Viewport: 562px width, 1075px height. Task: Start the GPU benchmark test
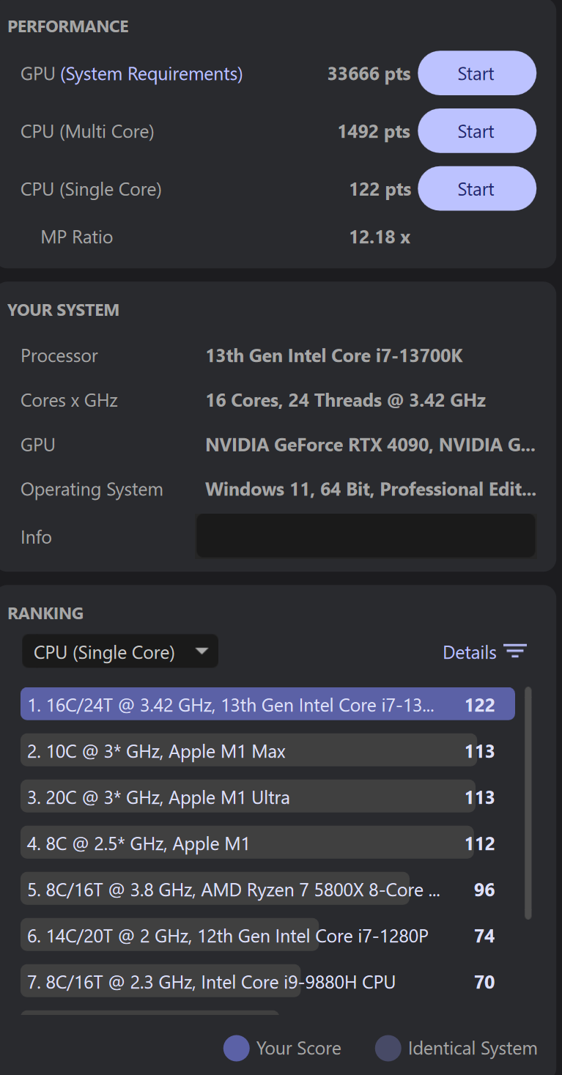click(476, 73)
